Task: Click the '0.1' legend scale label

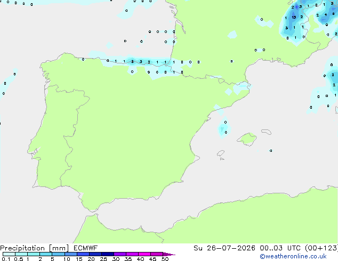Action: 6,259
